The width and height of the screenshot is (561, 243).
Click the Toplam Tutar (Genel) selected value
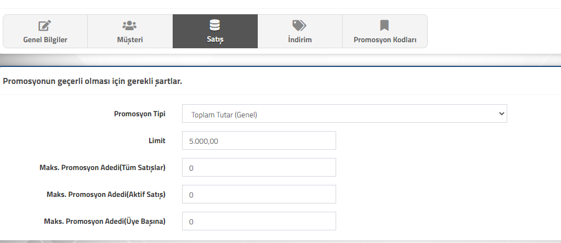pyautogui.click(x=224, y=115)
